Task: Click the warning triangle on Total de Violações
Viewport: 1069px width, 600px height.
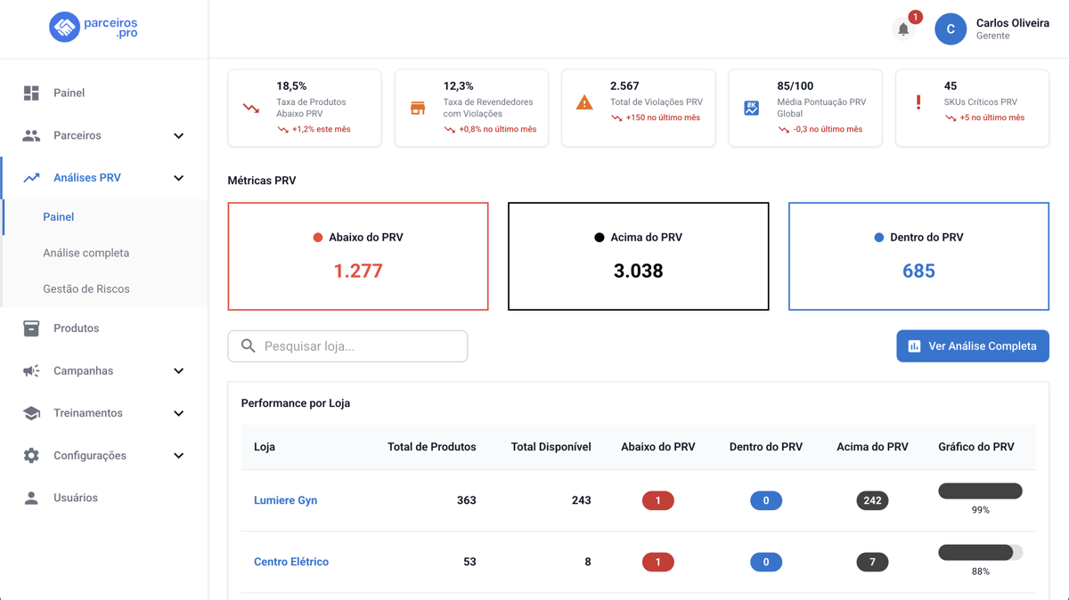Action: point(584,103)
